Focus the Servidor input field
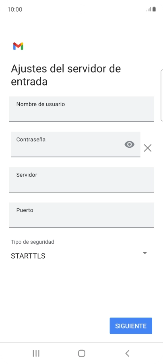The width and height of the screenshot is (163, 364). tap(81, 180)
